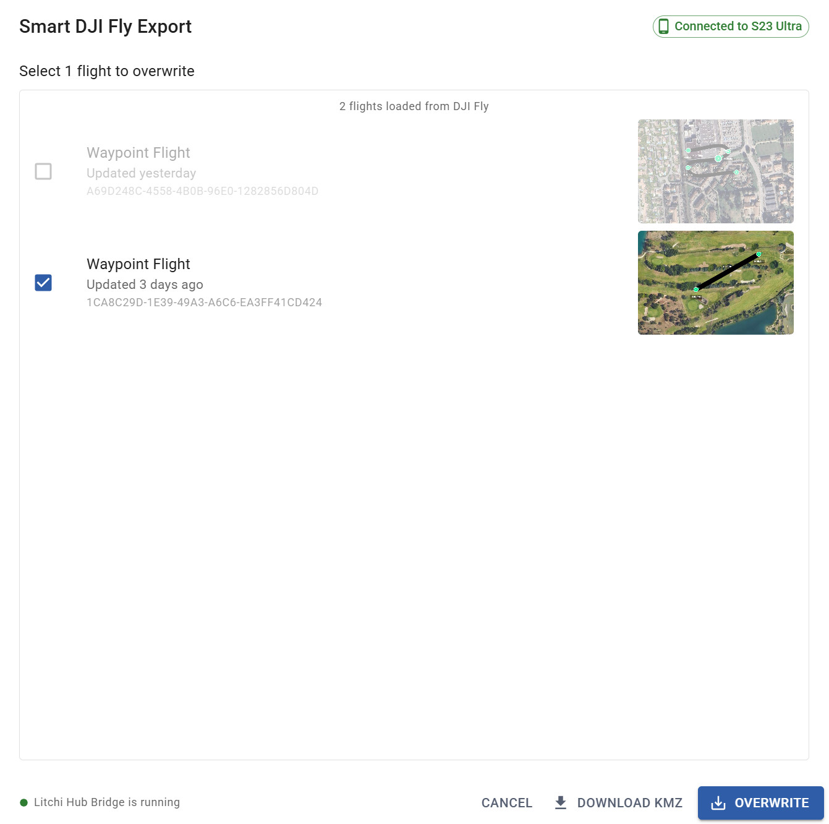
Task: Click the phone icon in connection badge
Action: [663, 27]
